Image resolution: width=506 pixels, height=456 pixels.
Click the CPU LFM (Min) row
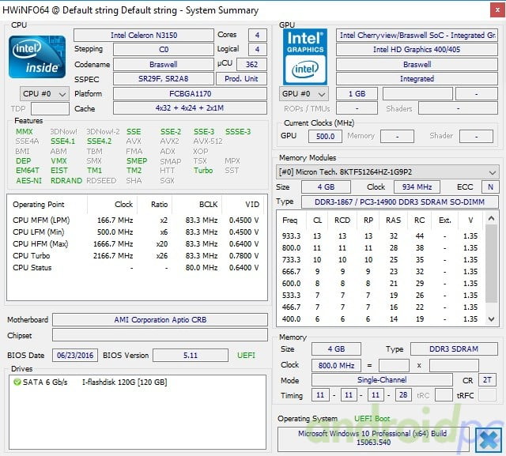coord(136,232)
